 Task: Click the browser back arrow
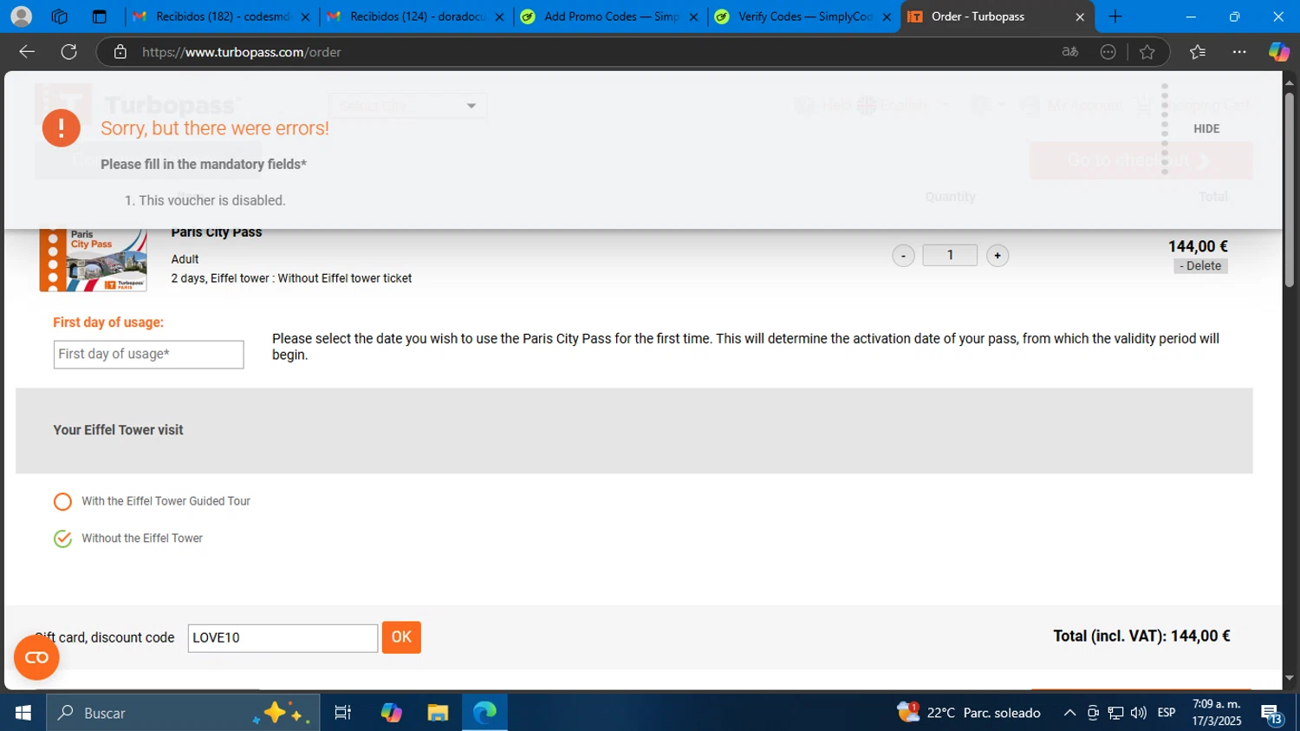[x=27, y=52]
